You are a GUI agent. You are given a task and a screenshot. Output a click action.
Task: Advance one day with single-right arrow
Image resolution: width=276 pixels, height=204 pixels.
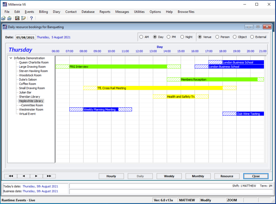click(36, 176)
